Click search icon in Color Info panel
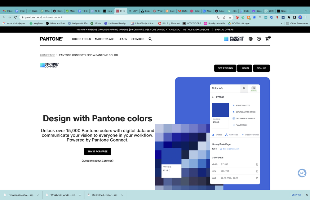 pyautogui.click(x=244, y=88)
